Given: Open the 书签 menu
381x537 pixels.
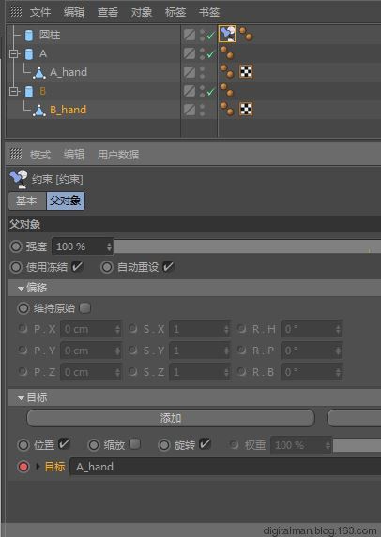Looking at the screenshot, I should (x=209, y=12).
